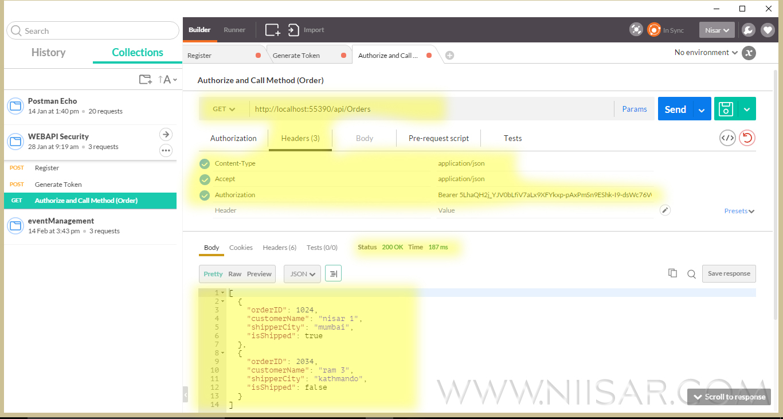The image size is (783, 419).
Task: Click the Authorization Bearer token value
Action: pyautogui.click(x=545, y=195)
